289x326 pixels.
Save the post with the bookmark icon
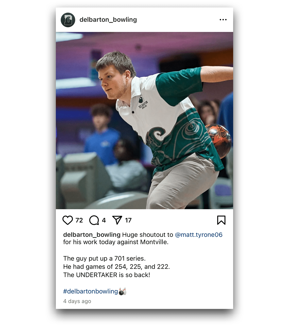(221, 220)
